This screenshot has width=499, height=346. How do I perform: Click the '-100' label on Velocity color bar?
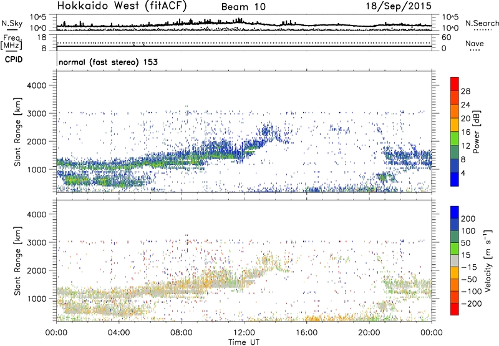(x=471, y=292)
